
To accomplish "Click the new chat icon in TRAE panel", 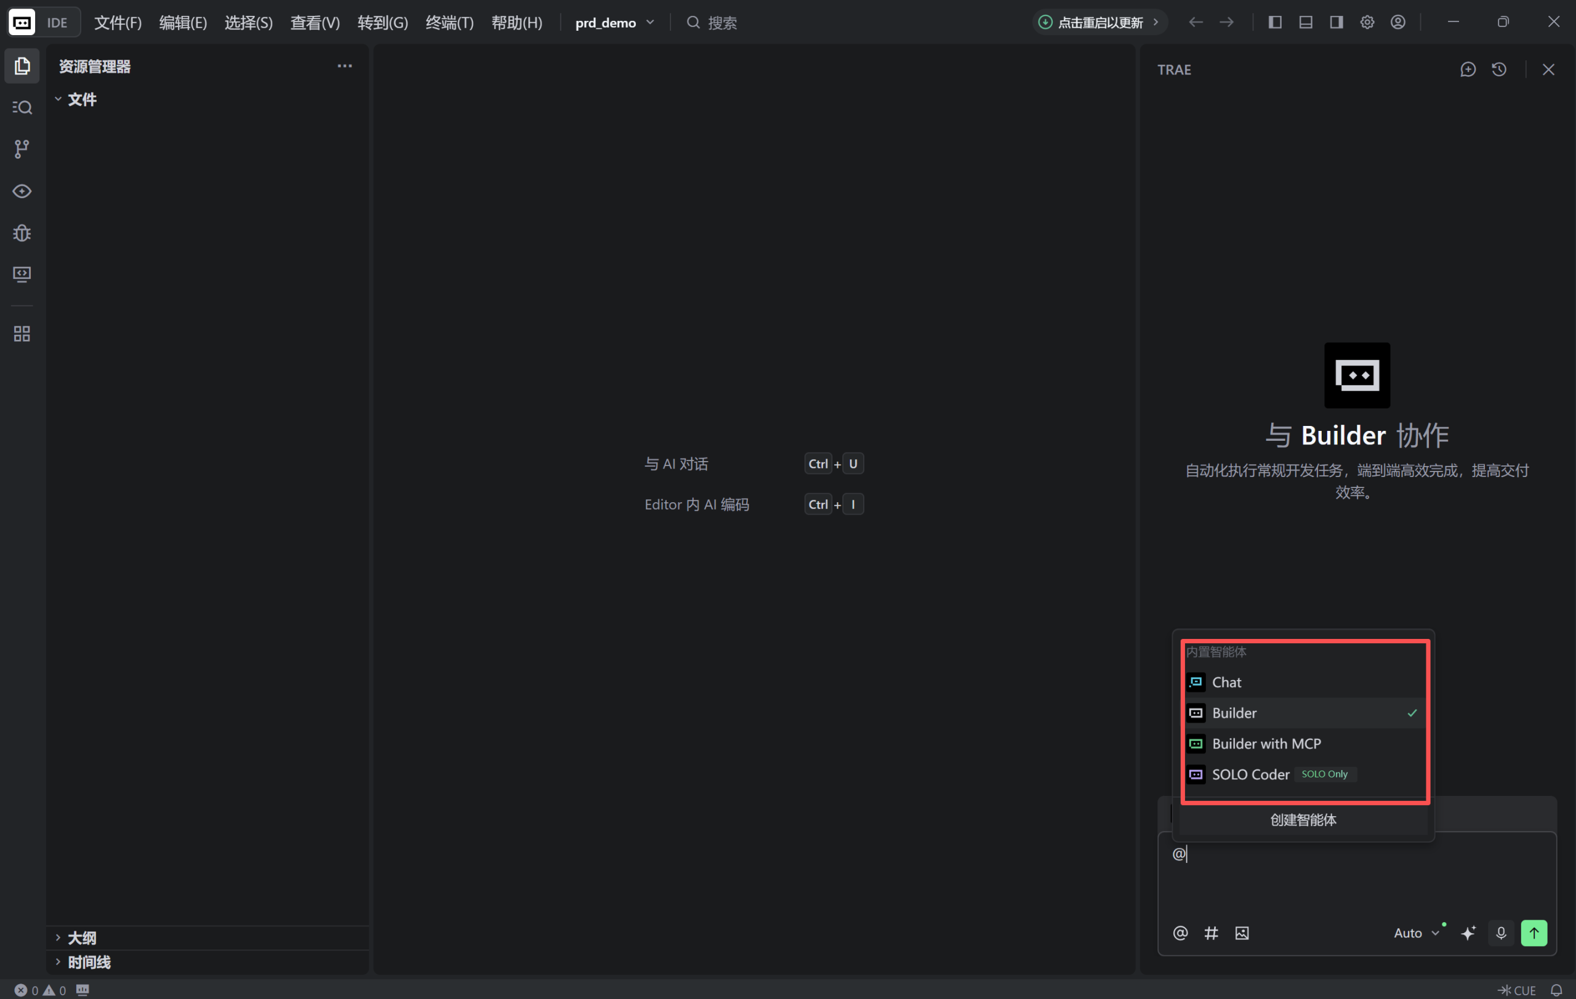I will tap(1468, 70).
